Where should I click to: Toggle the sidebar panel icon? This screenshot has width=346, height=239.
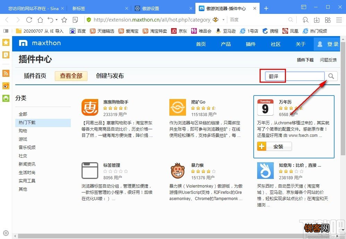point(6,31)
